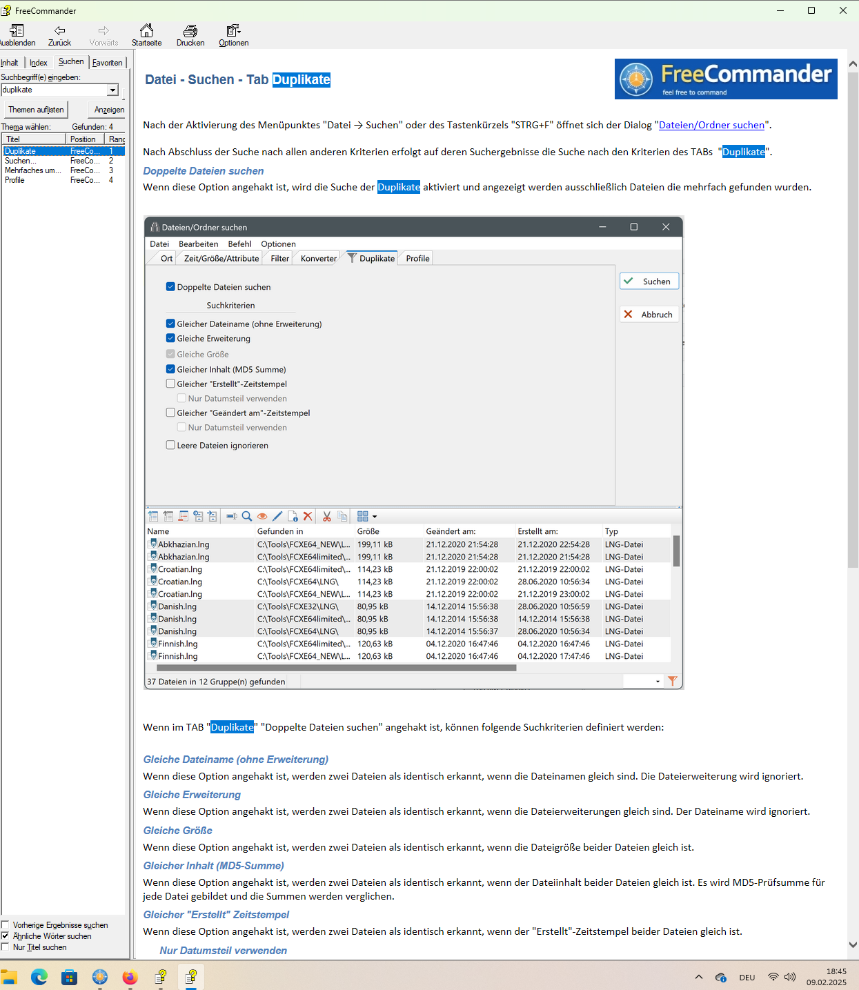Screen dimensions: 859x990
Task: Click the Zeit/Größe/Attribute tab in dialog screenshot
Action: [x=221, y=258]
